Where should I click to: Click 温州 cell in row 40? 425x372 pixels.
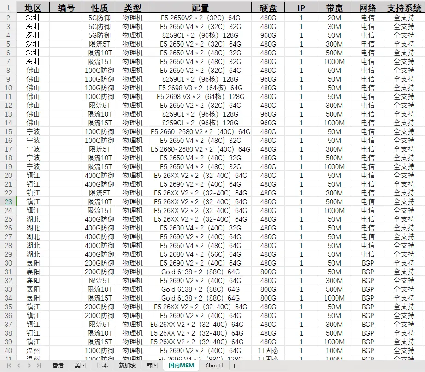[x=33, y=351]
